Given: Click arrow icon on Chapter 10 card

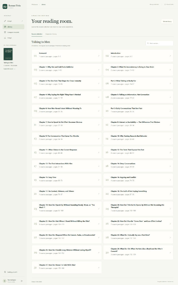Looking at the screenshot, I should click(170, 139).
